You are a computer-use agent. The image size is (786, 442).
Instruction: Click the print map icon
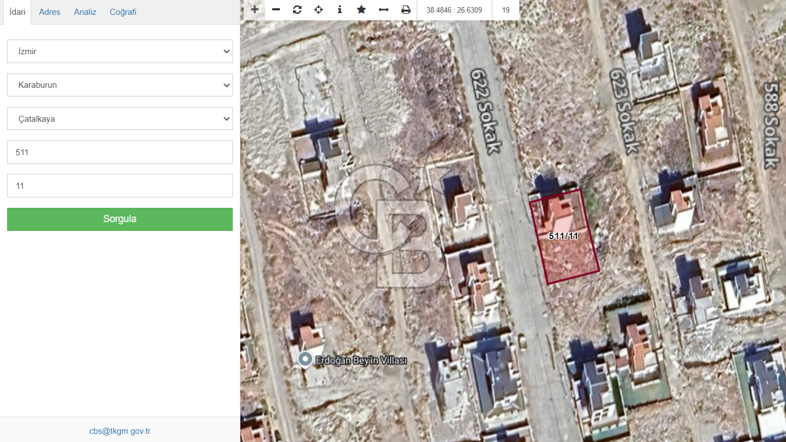click(x=406, y=10)
